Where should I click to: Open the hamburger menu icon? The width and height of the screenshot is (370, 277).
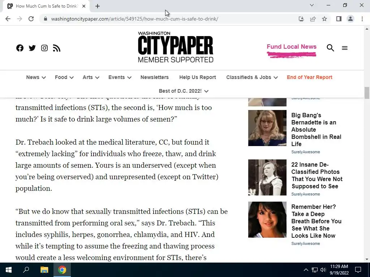point(345,48)
